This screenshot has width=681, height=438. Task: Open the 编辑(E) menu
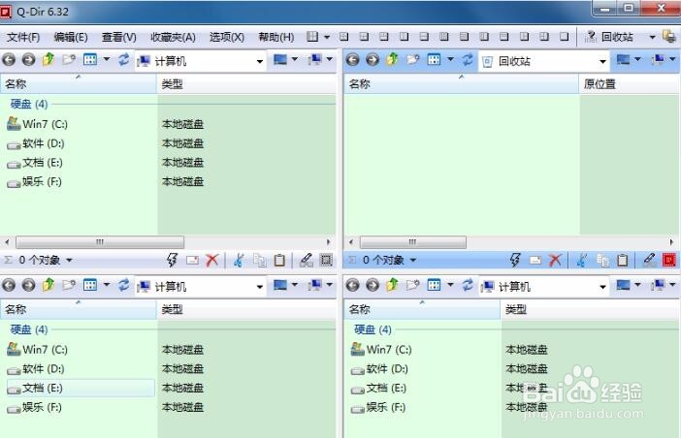pyautogui.click(x=71, y=37)
